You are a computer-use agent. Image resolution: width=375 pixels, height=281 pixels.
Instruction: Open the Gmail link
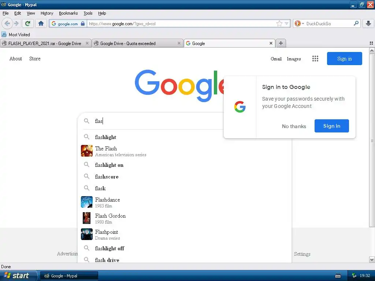click(x=276, y=59)
